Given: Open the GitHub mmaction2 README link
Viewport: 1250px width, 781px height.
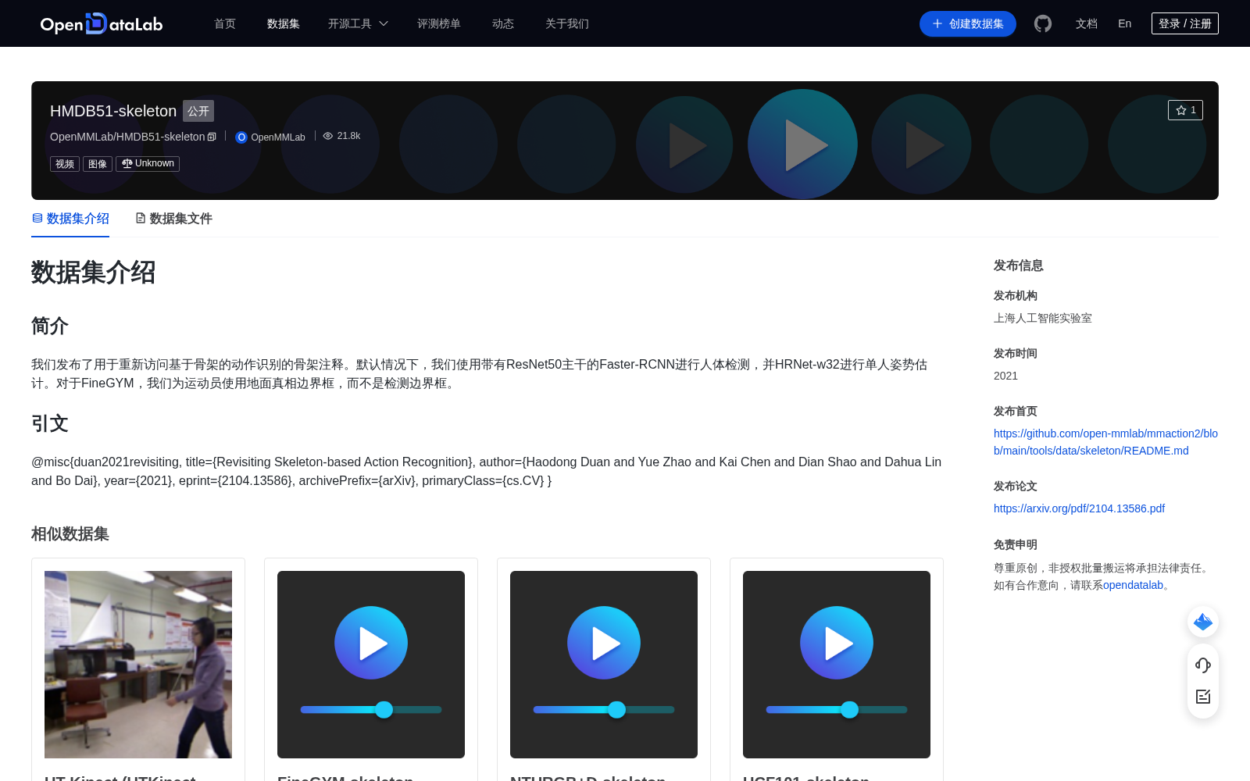Looking at the screenshot, I should click(1105, 442).
